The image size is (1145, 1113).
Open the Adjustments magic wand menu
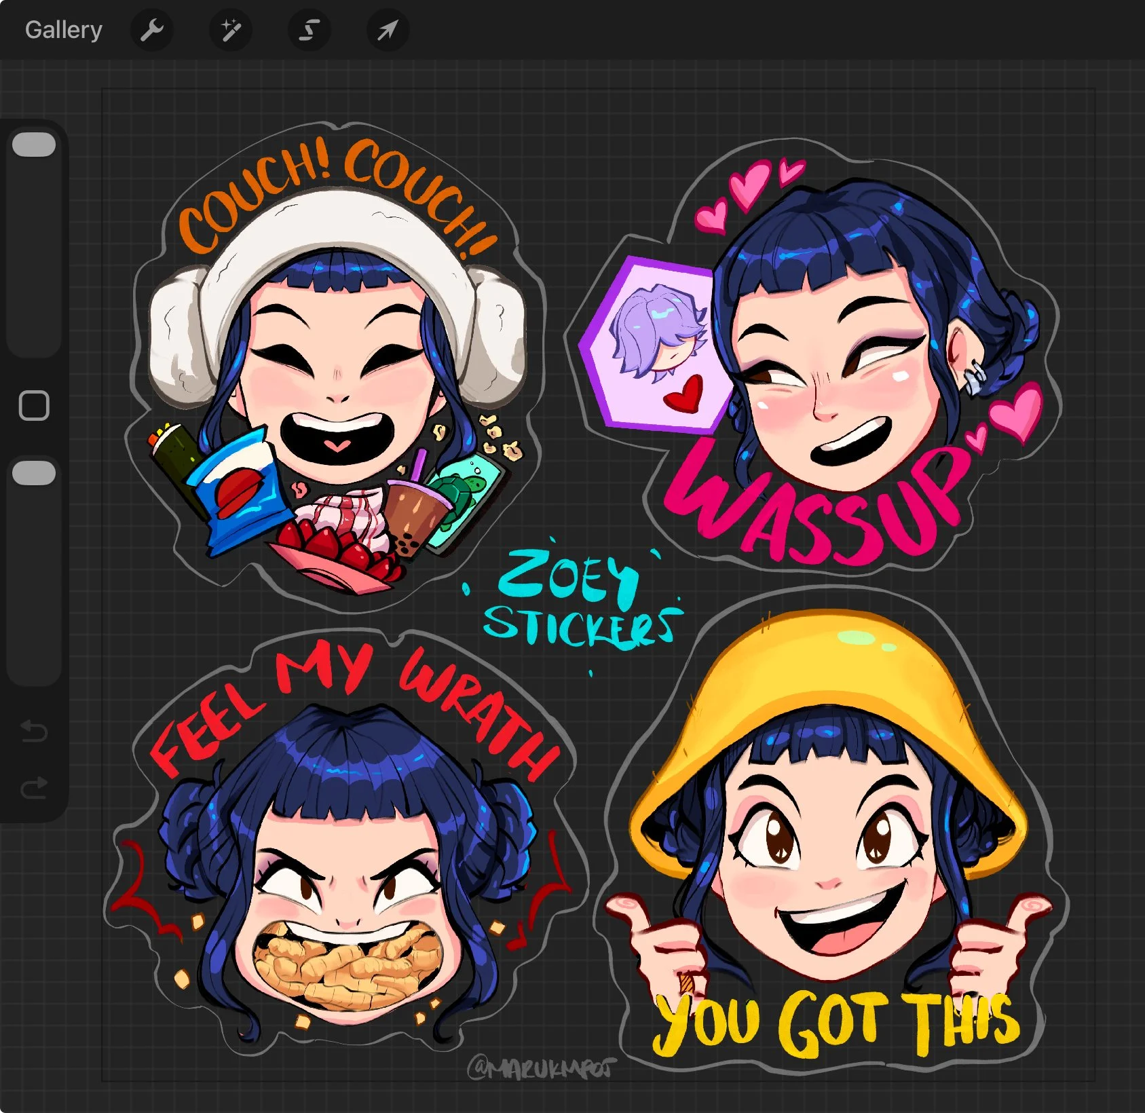click(x=231, y=30)
